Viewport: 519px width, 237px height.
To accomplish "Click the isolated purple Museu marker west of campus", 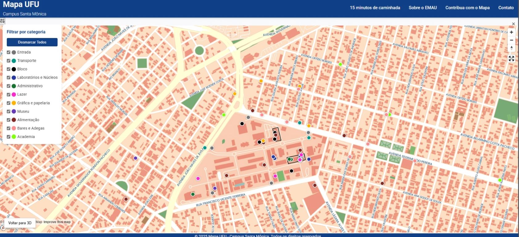I will click(135, 158).
